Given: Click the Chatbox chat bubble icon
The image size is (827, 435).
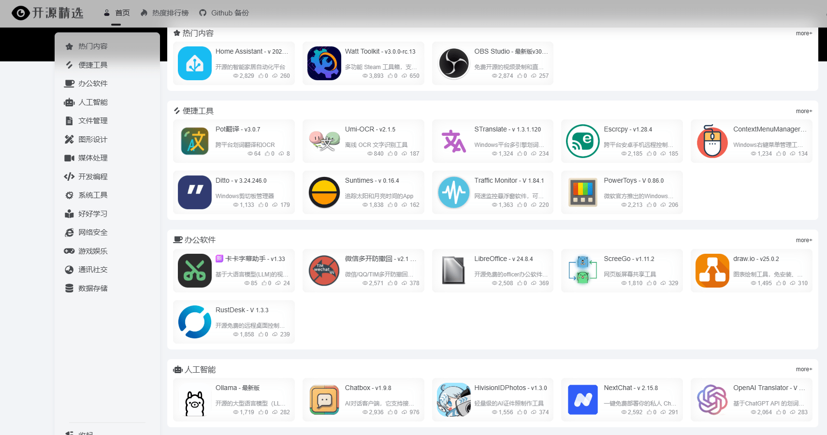Looking at the screenshot, I should [x=324, y=400].
